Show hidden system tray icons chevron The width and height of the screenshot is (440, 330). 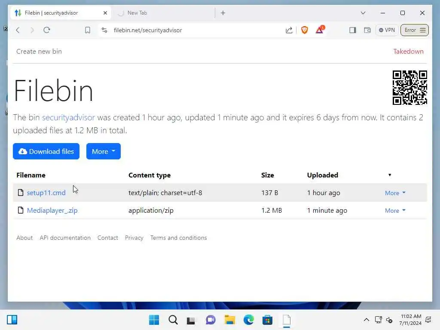point(367,320)
